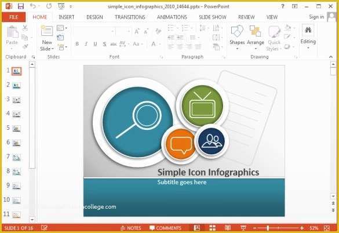Select slide 2 thumbnail
This screenshot has height=233, width=339.
click(x=16, y=86)
